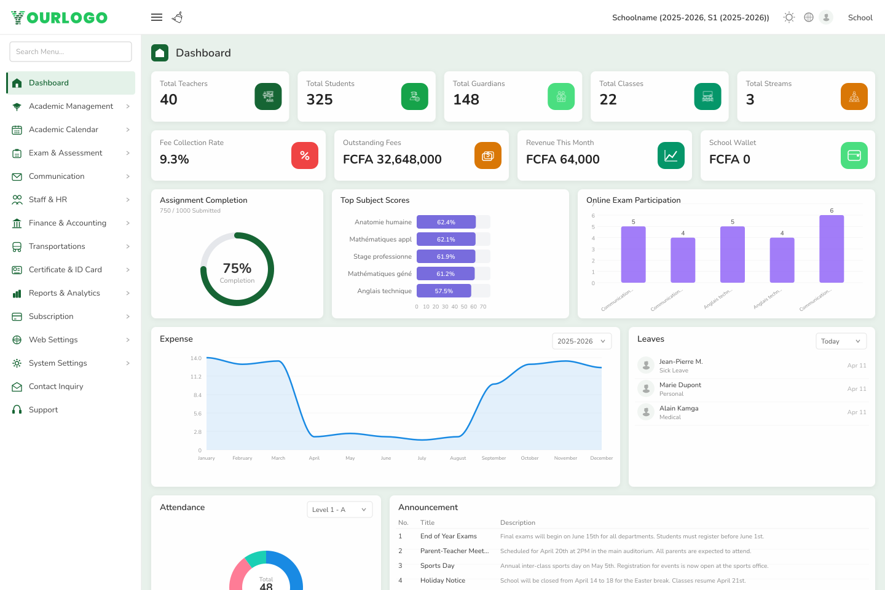The image size is (885, 590).
Task: Open the Leaves Today filter dropdown
Action: [x=841, y=341]
